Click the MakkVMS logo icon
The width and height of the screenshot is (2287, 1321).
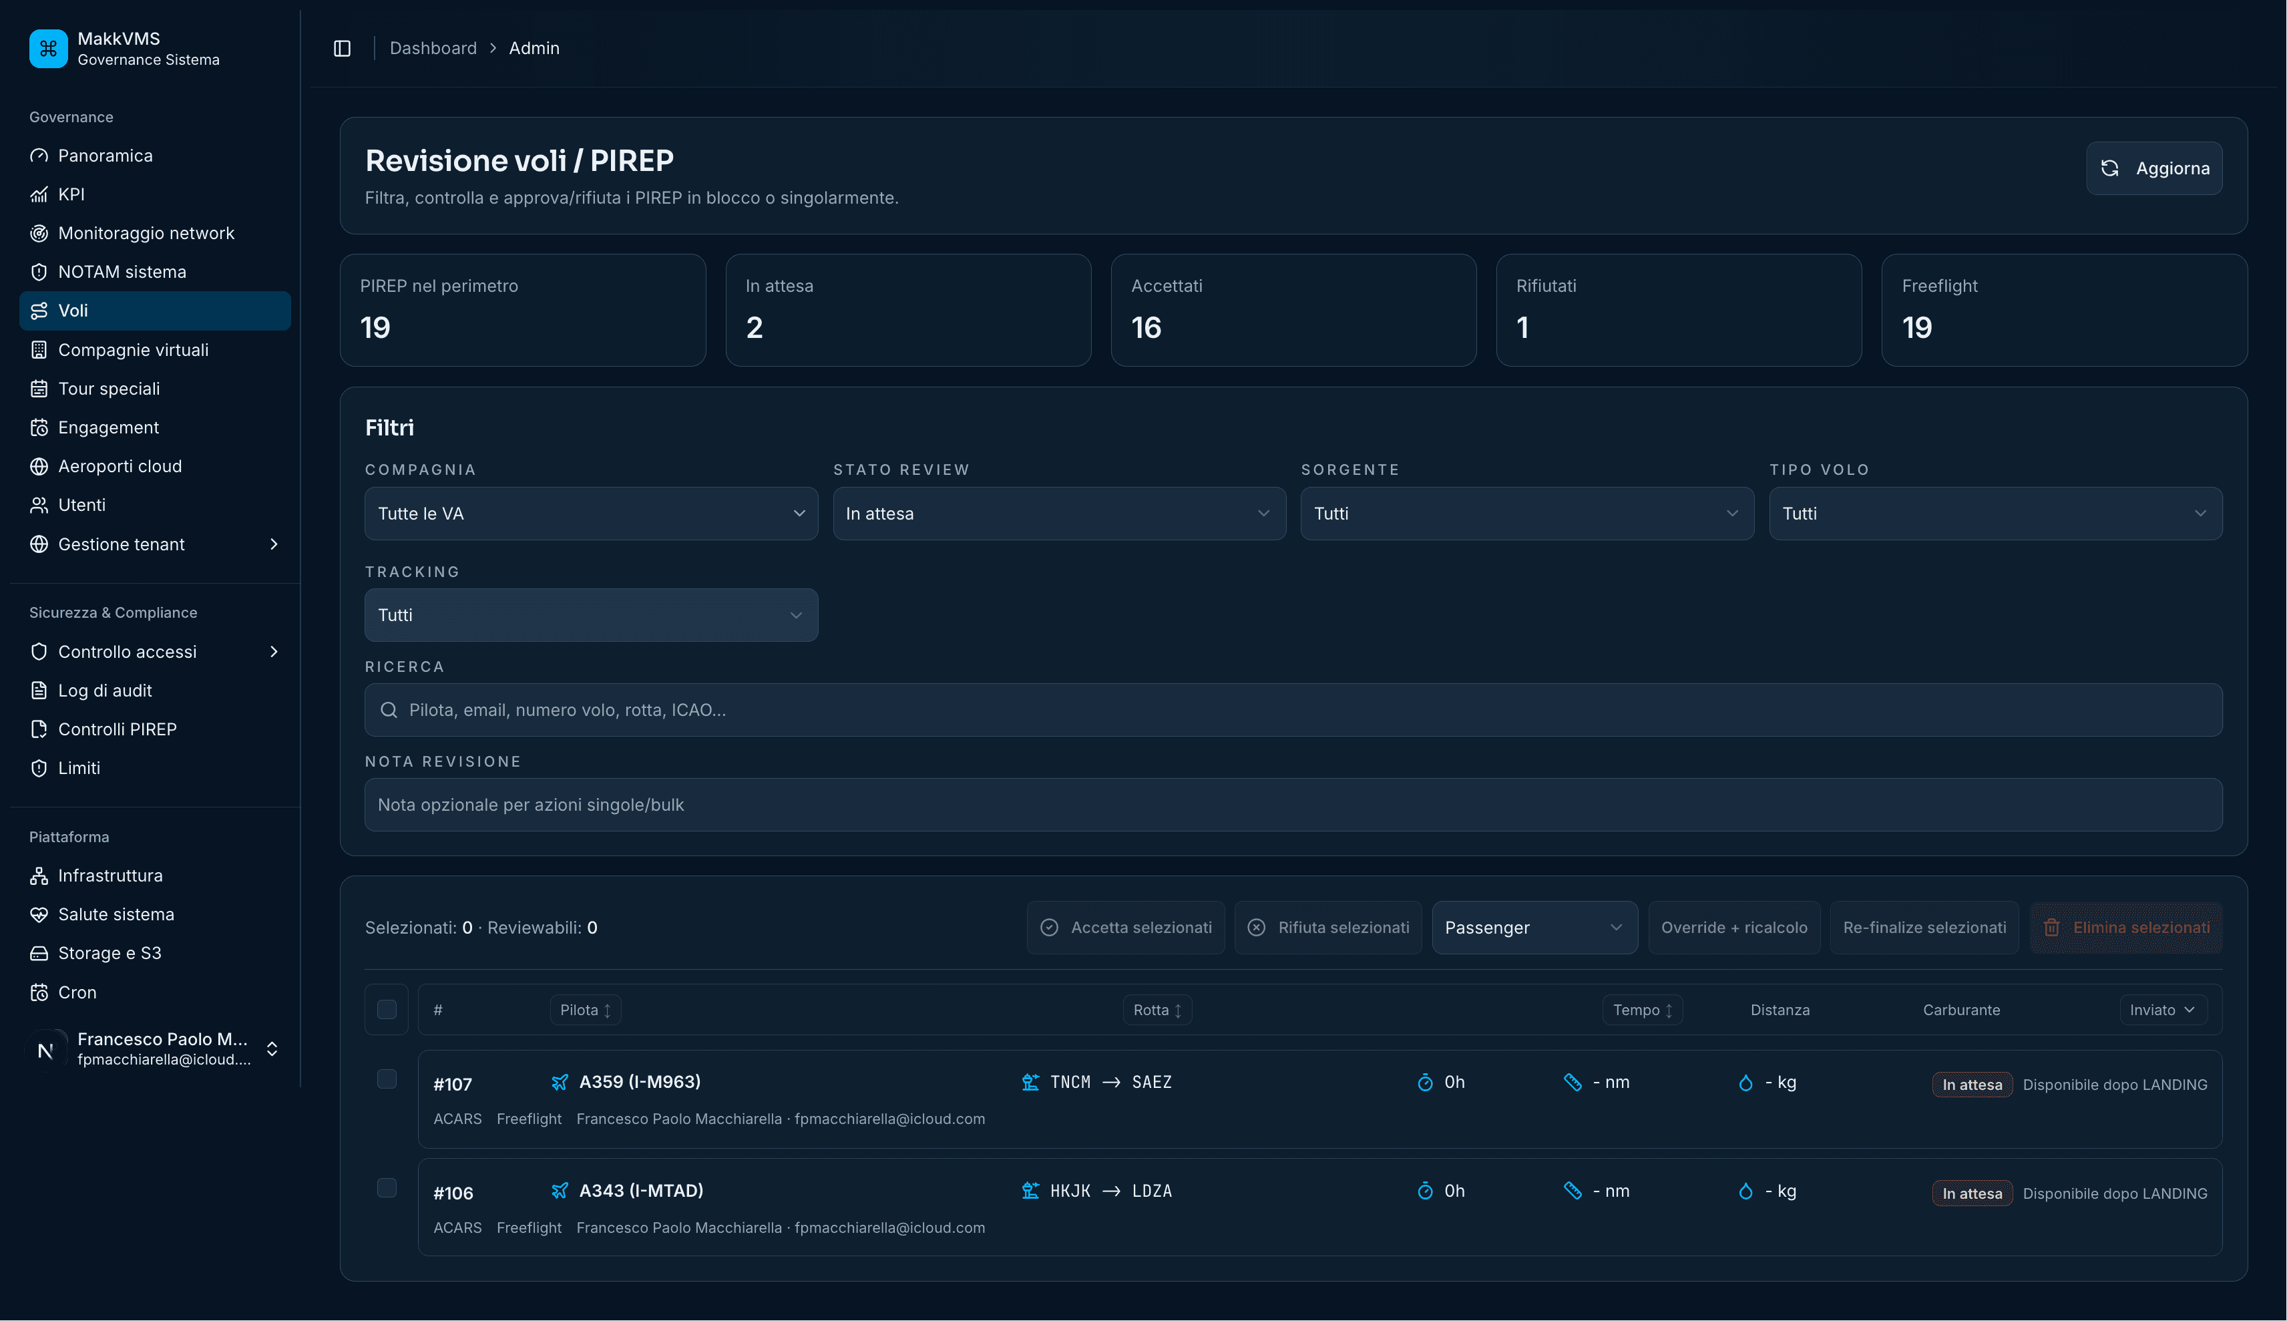point(48,48)
